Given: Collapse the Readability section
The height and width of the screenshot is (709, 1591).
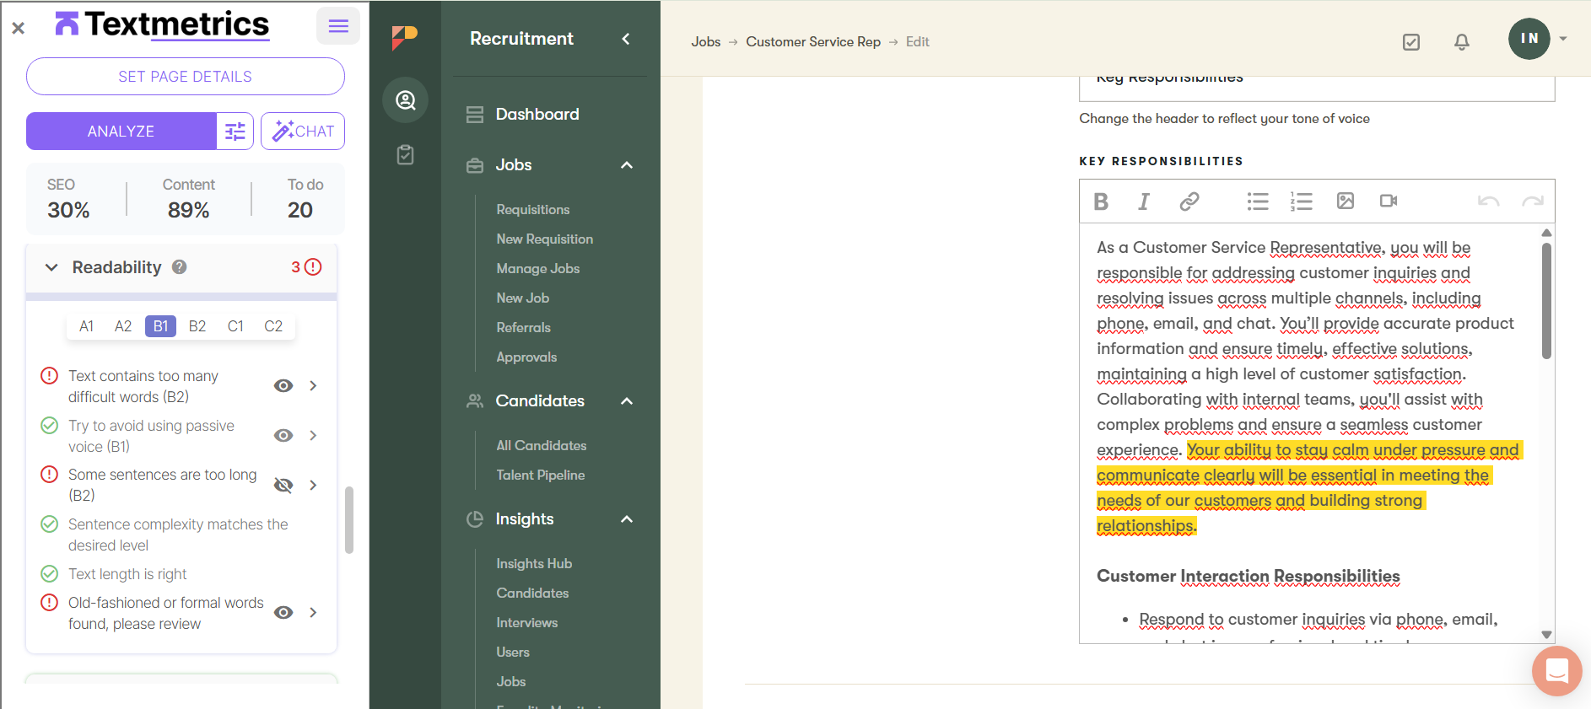Looking at the screenshot, I should 51,267.
